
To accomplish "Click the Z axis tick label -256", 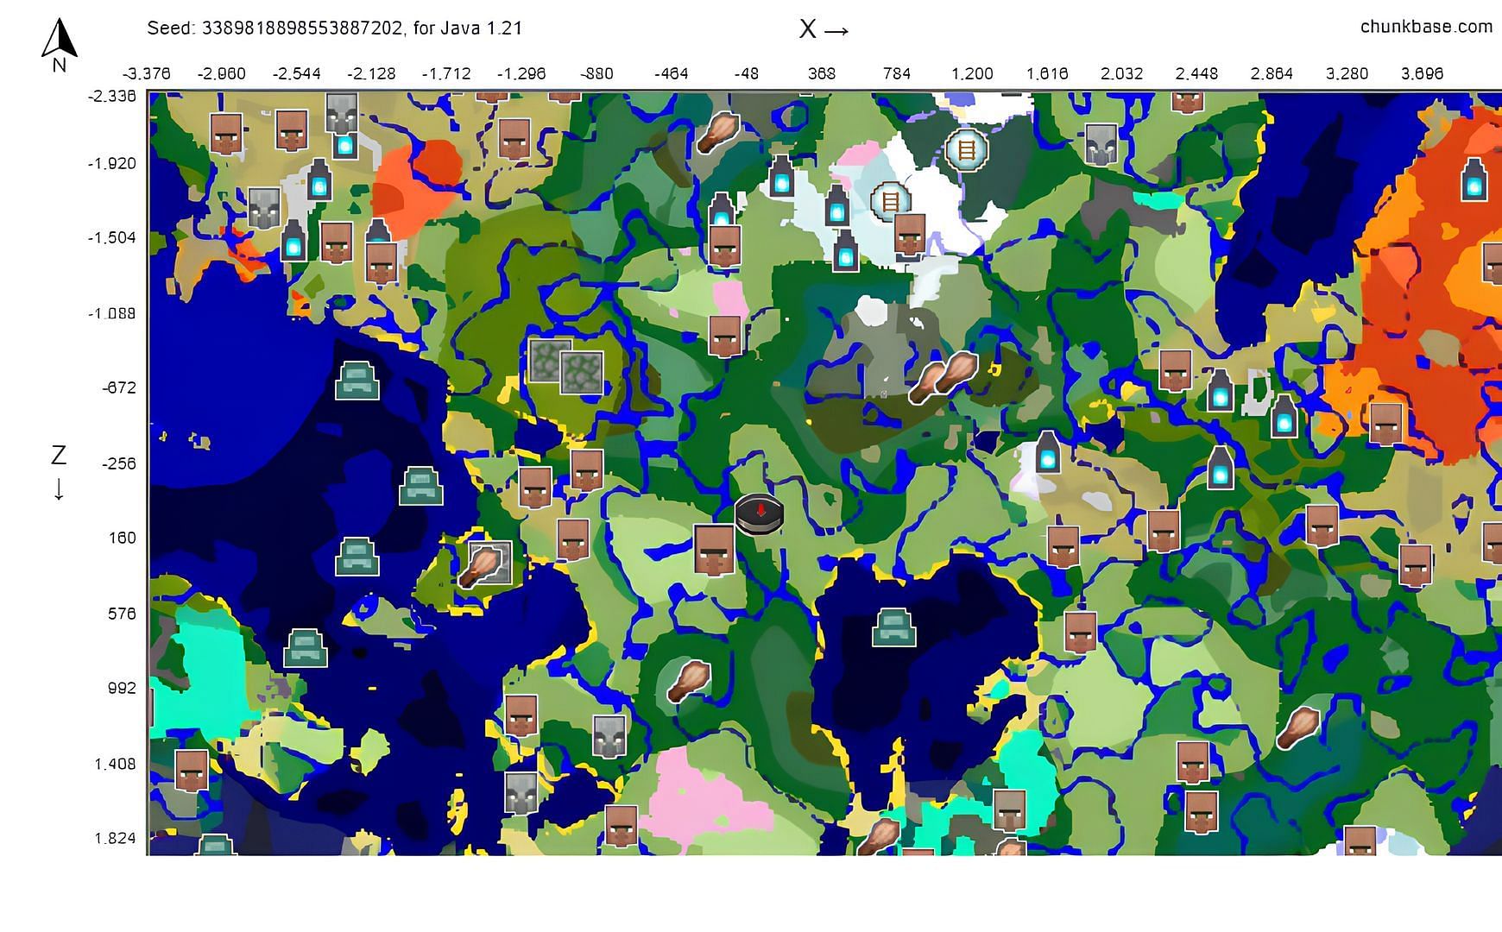I will point(119,463).
